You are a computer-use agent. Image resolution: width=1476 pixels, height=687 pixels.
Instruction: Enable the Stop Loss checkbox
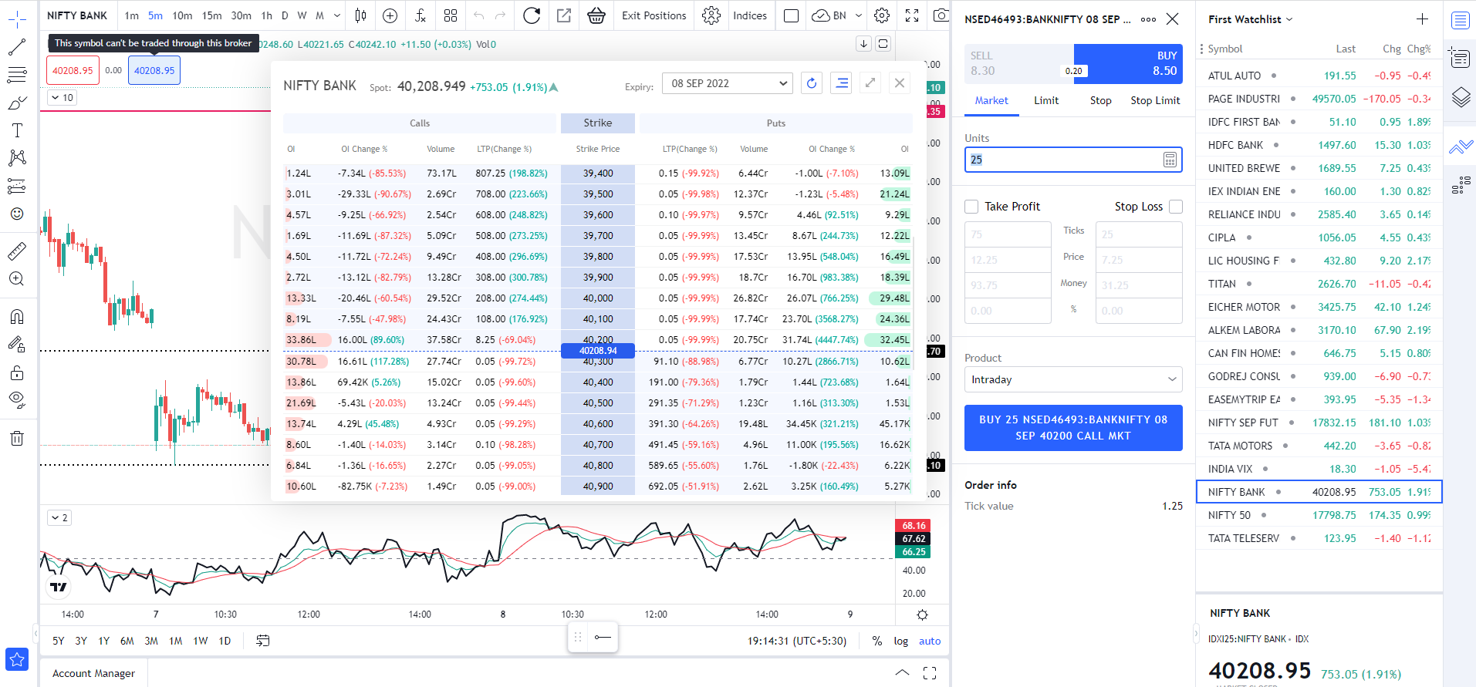(x=1176, y=207)
